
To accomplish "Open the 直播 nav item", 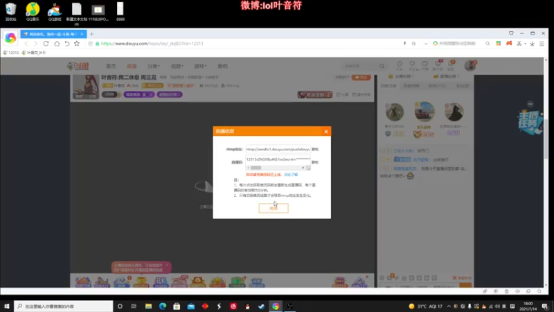I will coord(132,66).
